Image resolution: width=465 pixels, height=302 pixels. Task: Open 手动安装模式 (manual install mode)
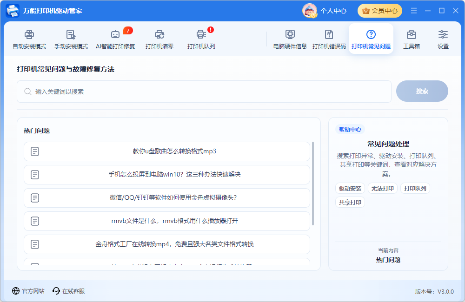(x=71, y=39)
